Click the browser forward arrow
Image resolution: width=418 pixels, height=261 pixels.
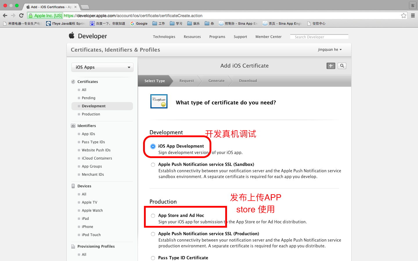pos(13,16)
